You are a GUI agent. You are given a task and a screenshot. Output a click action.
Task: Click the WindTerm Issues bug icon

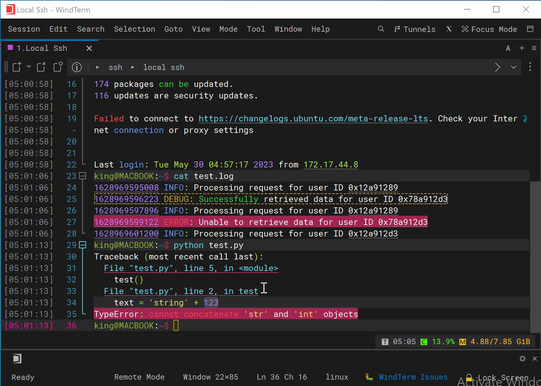click(369, 377)
